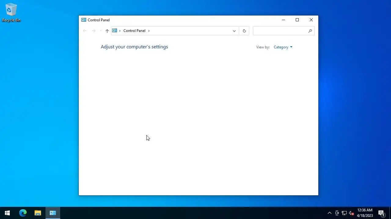The width and height of the screenshot is (391, 219).
Task: Open the volume tray icon
Action: click(x=352, y=213)
